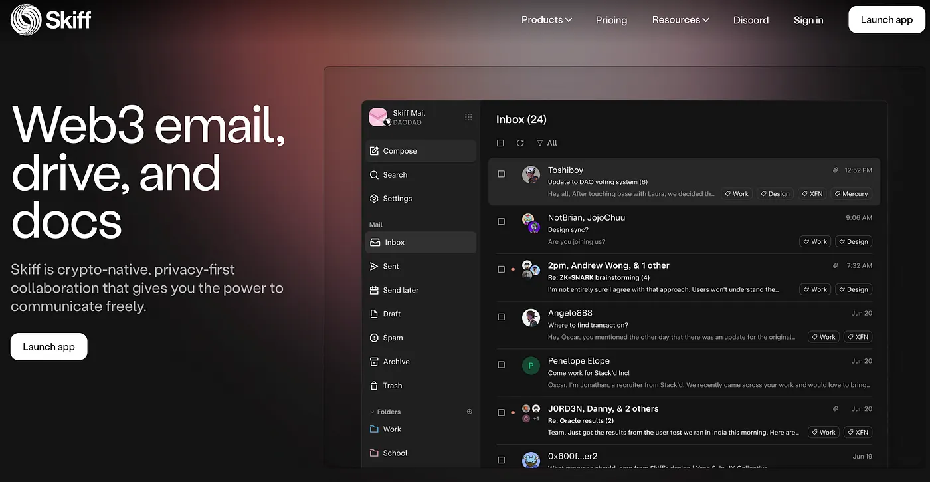This screenshot has width=930, height=482.
Task: Open the Trash mailbox
Action: tap(420, 386)
